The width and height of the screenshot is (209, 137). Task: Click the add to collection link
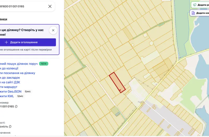click(9, 68)
